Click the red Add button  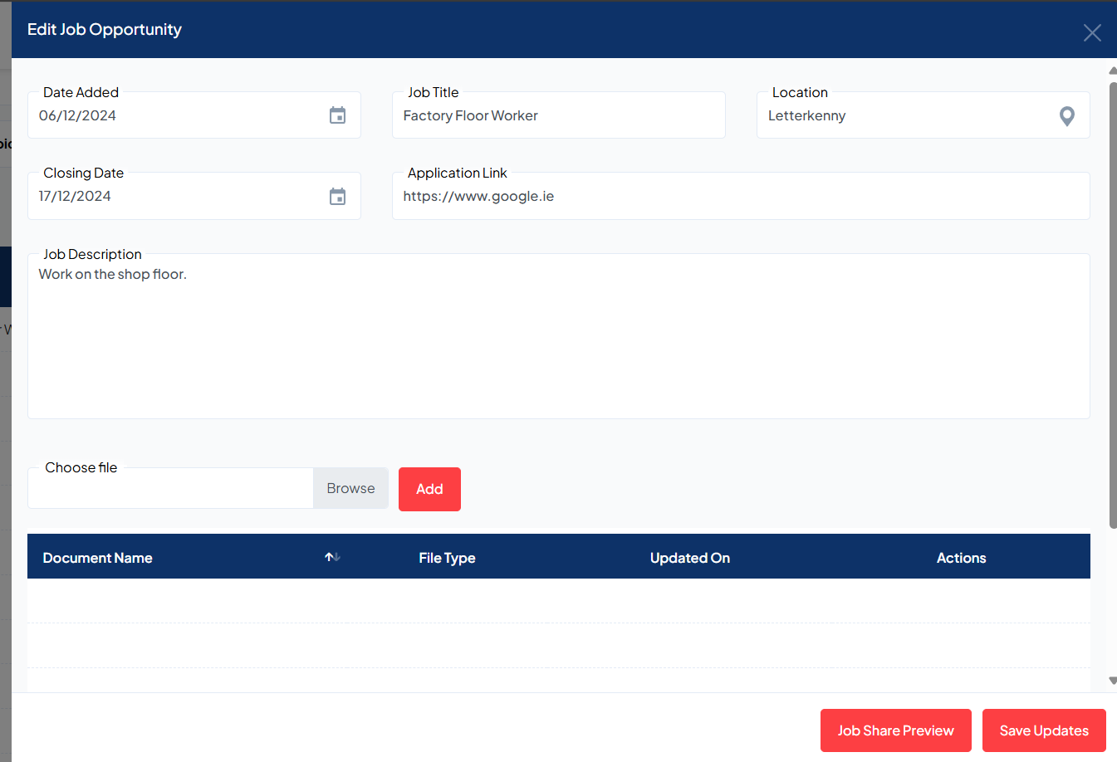[429, 489]
